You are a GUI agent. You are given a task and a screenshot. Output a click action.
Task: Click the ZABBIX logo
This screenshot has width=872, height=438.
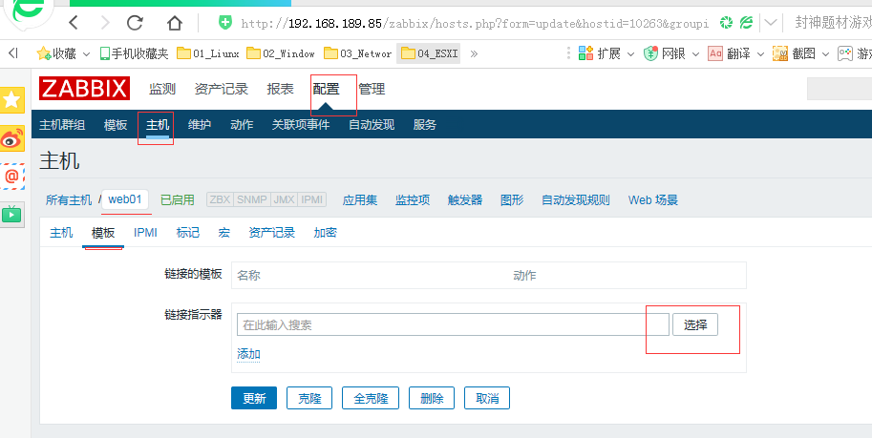(84, 89)
